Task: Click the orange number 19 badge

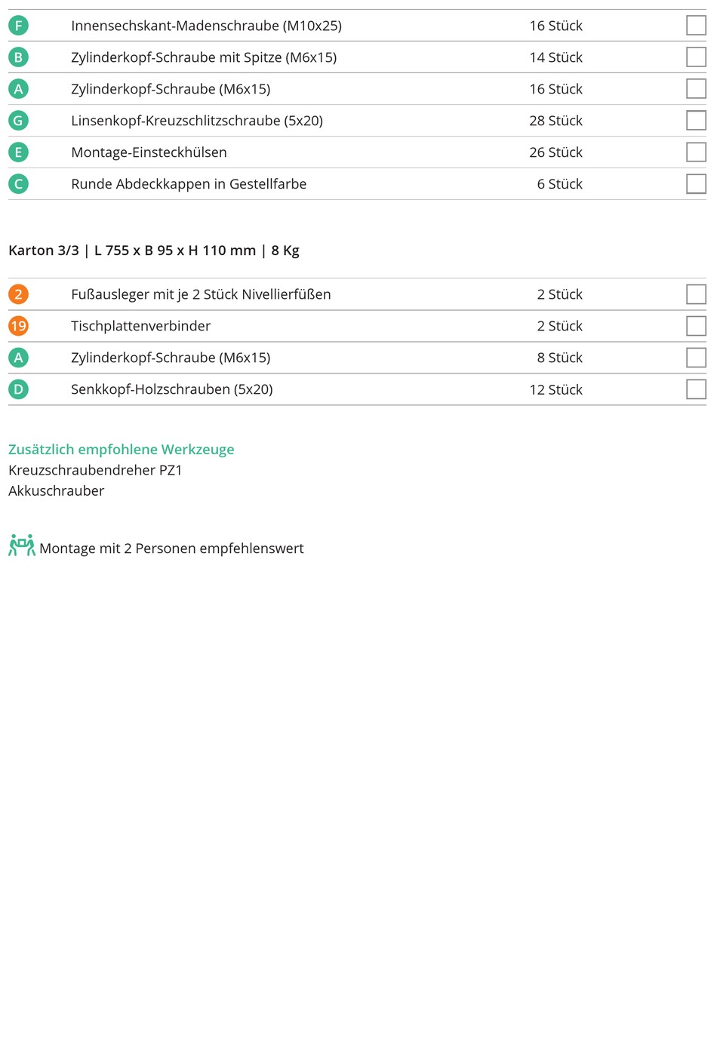Action: (18, 326)
